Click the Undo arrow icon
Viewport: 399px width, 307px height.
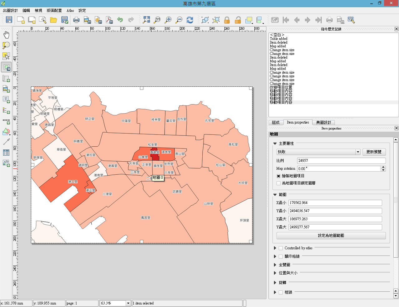(x=120, y=20)
